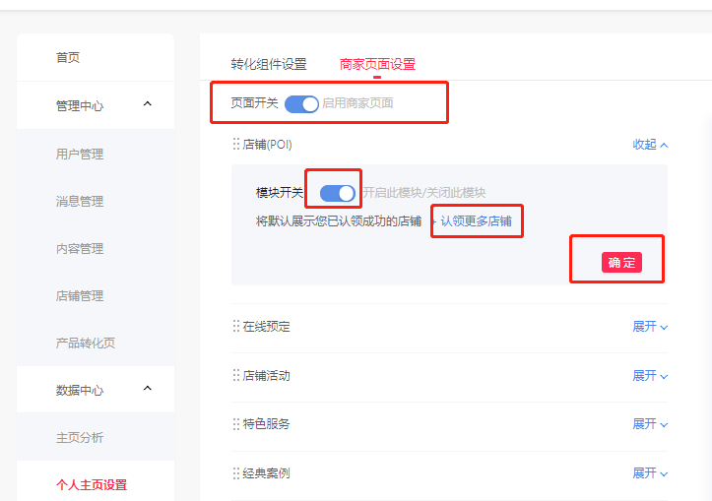
Task: Grab the drag handle beside 店铺(POI)
Action: 236,145
